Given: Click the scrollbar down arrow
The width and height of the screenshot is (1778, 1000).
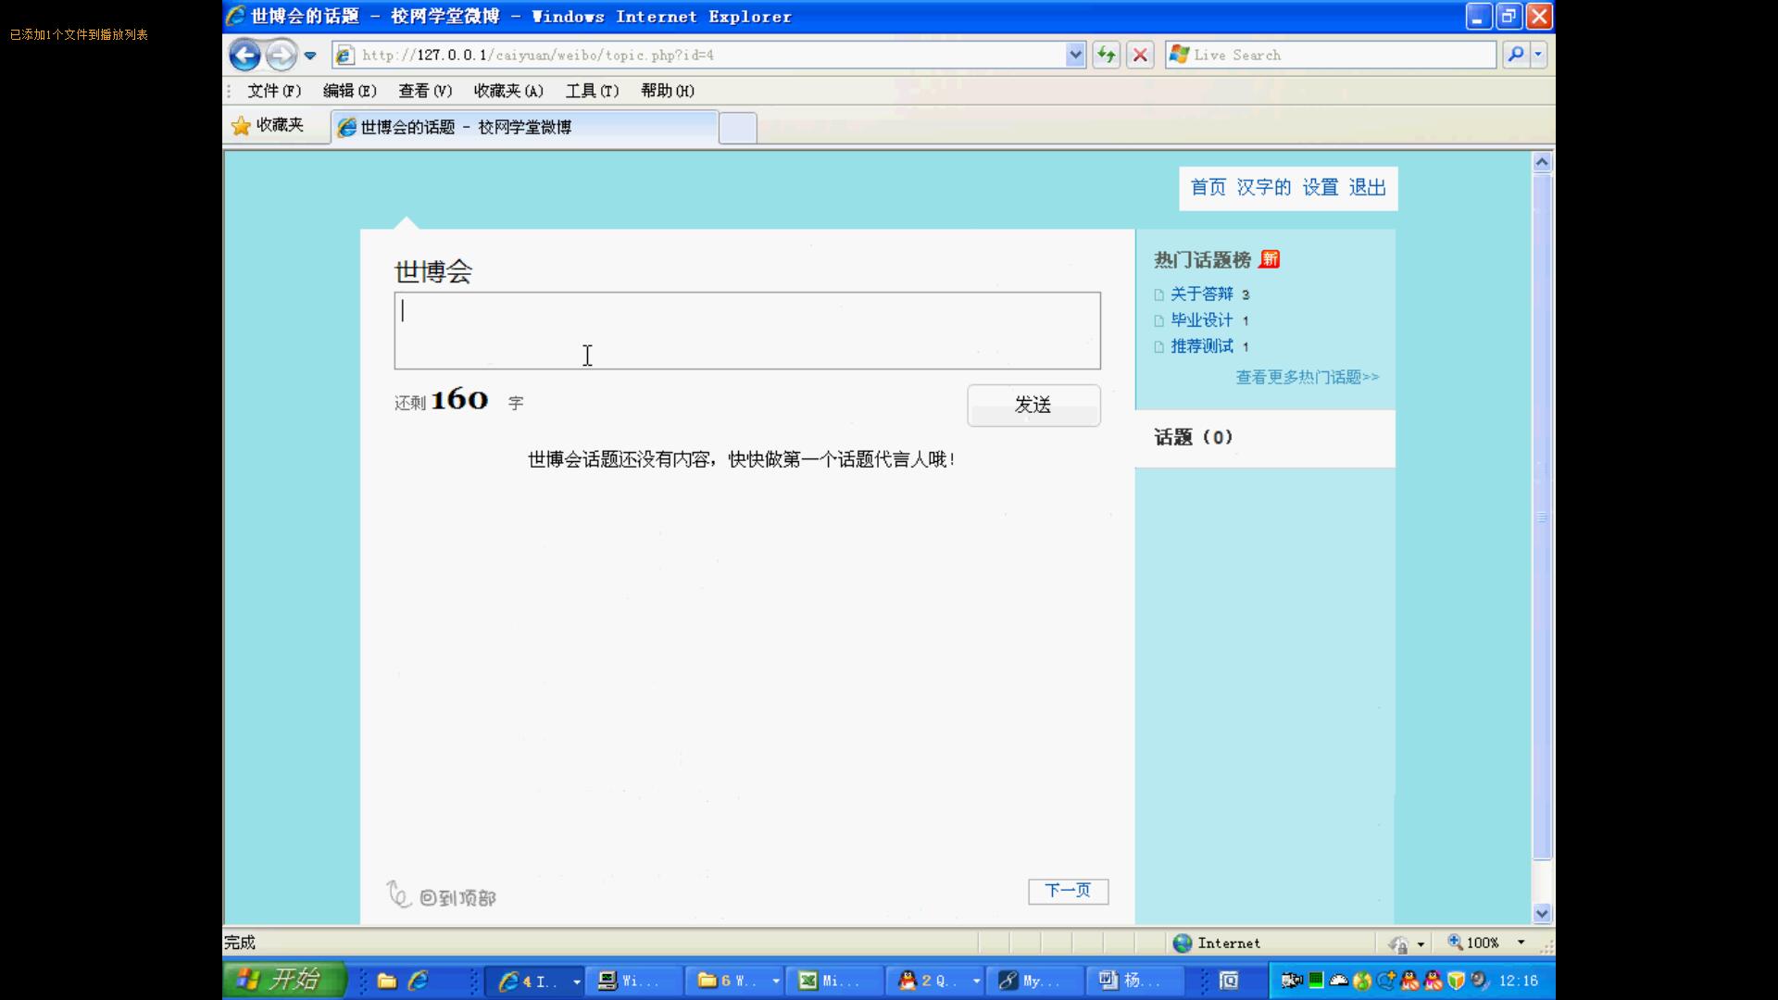Looking at the screenshot, I should point(1542,913).
